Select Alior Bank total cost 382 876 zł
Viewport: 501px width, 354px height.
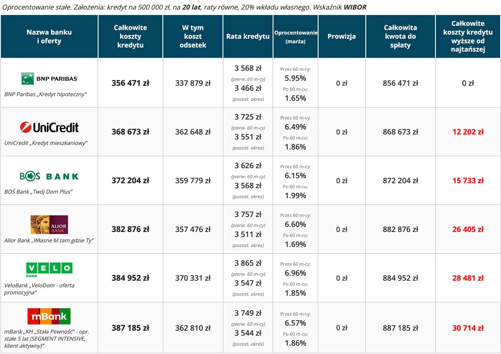coord(130,229)
